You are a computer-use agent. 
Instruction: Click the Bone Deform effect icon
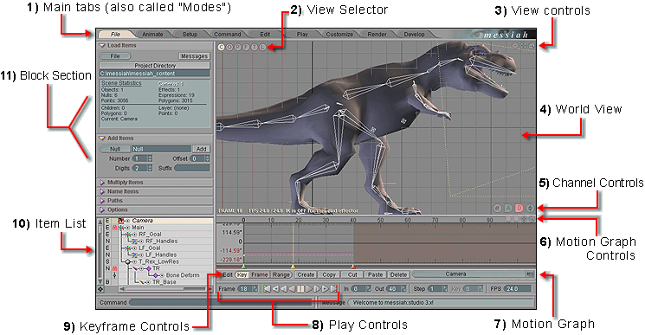[x=156, y=275]
